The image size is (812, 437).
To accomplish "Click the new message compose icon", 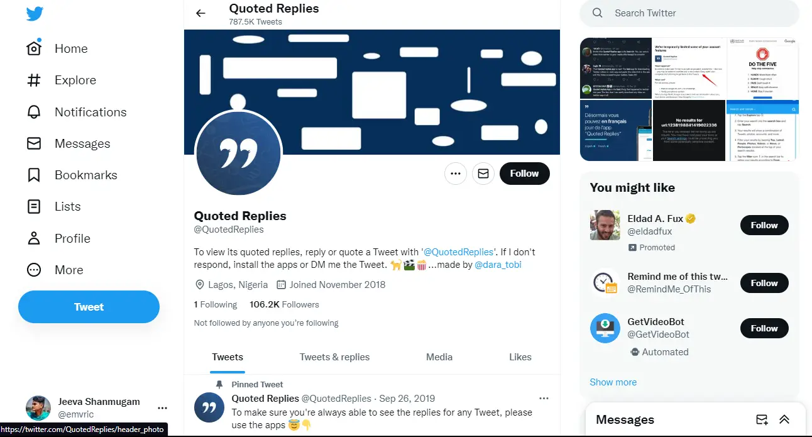I will click(x=762, y=419).
